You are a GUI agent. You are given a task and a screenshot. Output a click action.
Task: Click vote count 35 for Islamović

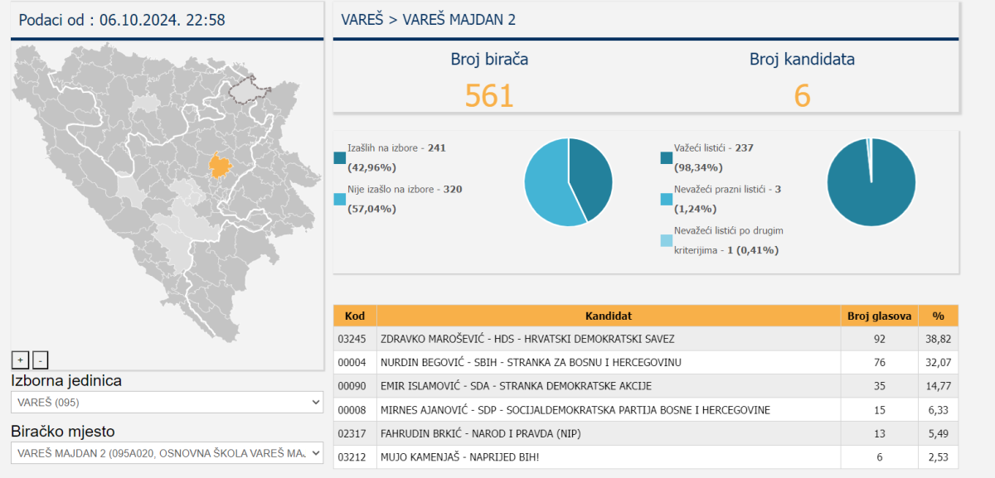880,386
